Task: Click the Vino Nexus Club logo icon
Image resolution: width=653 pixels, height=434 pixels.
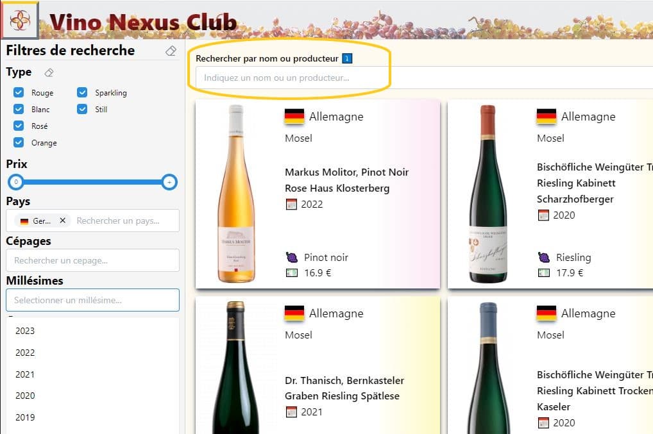Action: click(x=20, y=20)
